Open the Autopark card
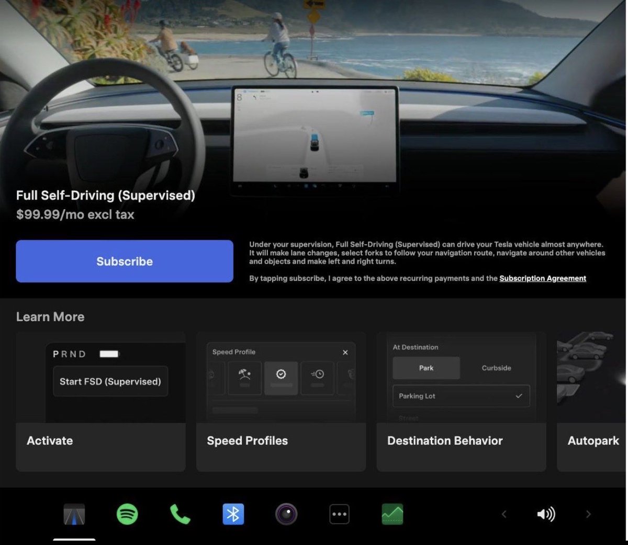Screen dimensions: 628x545 tap(592, 402)
